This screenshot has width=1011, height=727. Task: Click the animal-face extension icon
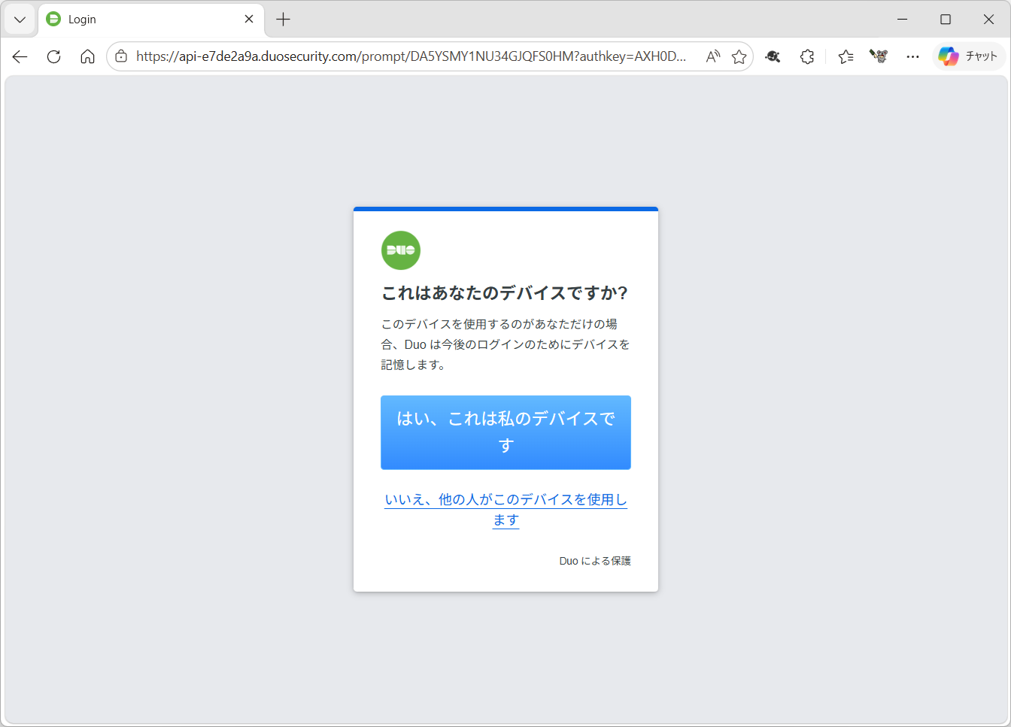pyautogui.click(x=879, y=56)
